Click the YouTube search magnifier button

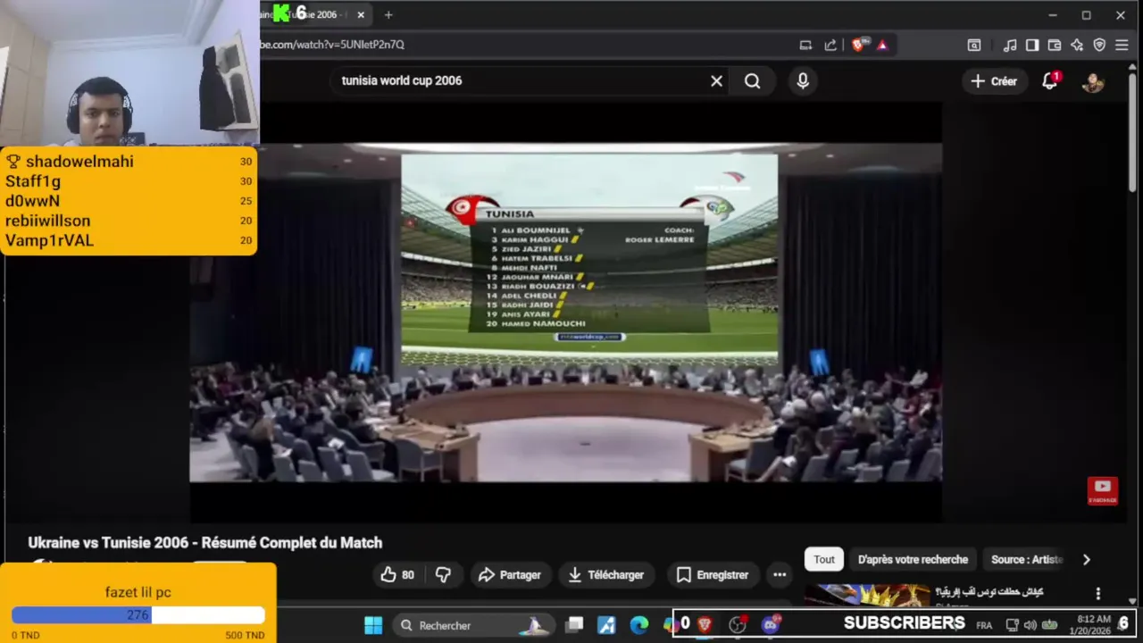(753, 80)
